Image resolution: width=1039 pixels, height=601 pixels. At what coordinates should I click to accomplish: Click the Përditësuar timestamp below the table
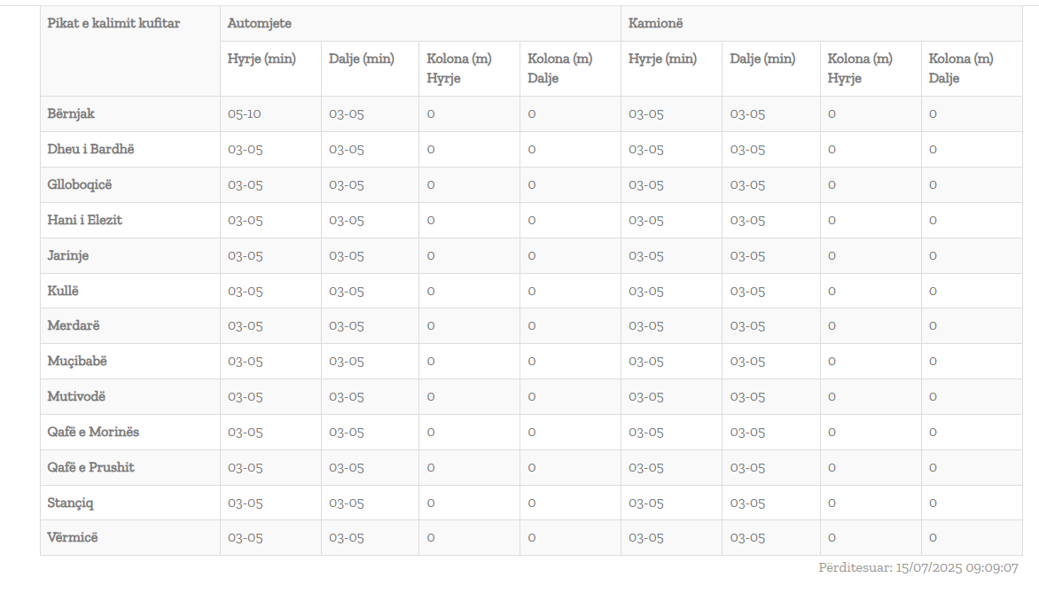(x=918, y=568)
